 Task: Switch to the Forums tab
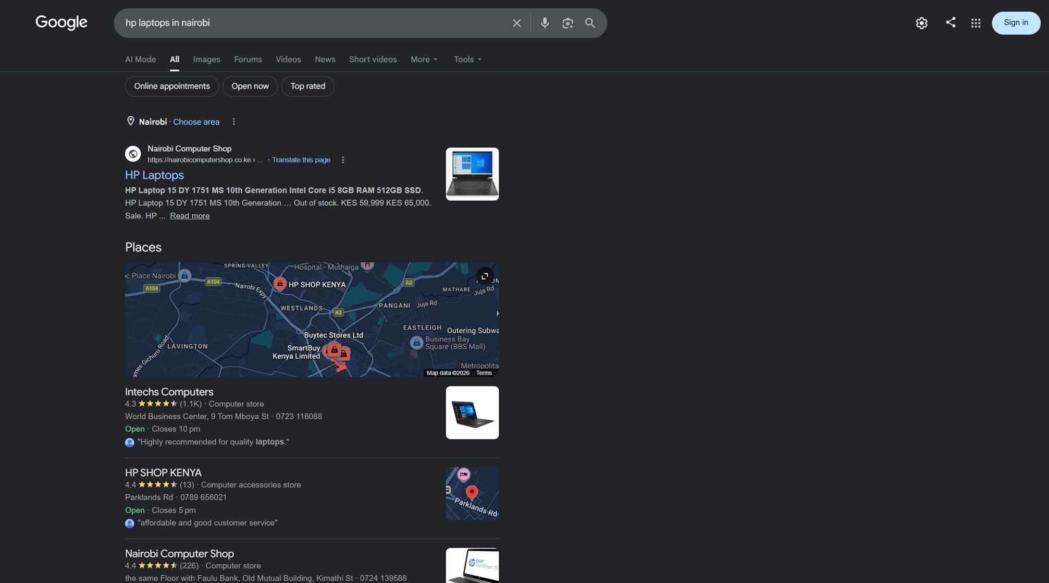(248, 59)
